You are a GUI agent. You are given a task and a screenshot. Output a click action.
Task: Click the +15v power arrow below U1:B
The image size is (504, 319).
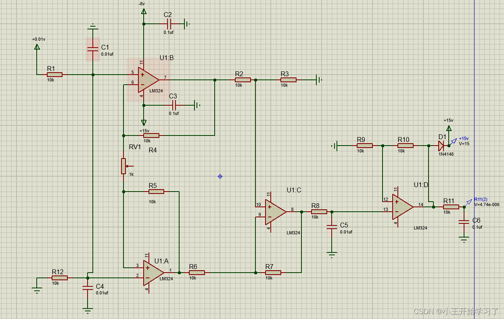pos(144,123)
